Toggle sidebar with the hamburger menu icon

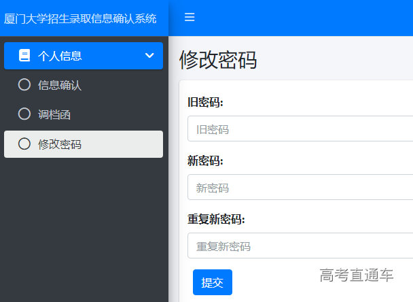pyautogui.click(x=190, y=18)
